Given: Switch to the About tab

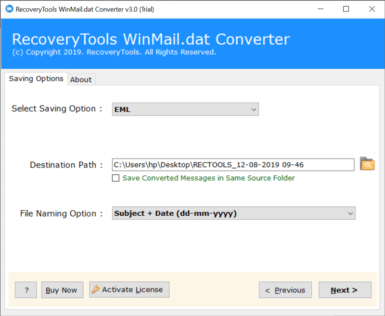Looking at the screenshot, I should pos(81,79).
